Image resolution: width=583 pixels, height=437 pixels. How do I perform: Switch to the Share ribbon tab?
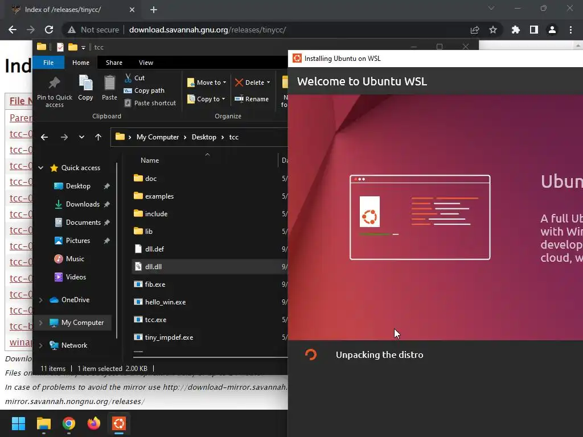(114, 63)
